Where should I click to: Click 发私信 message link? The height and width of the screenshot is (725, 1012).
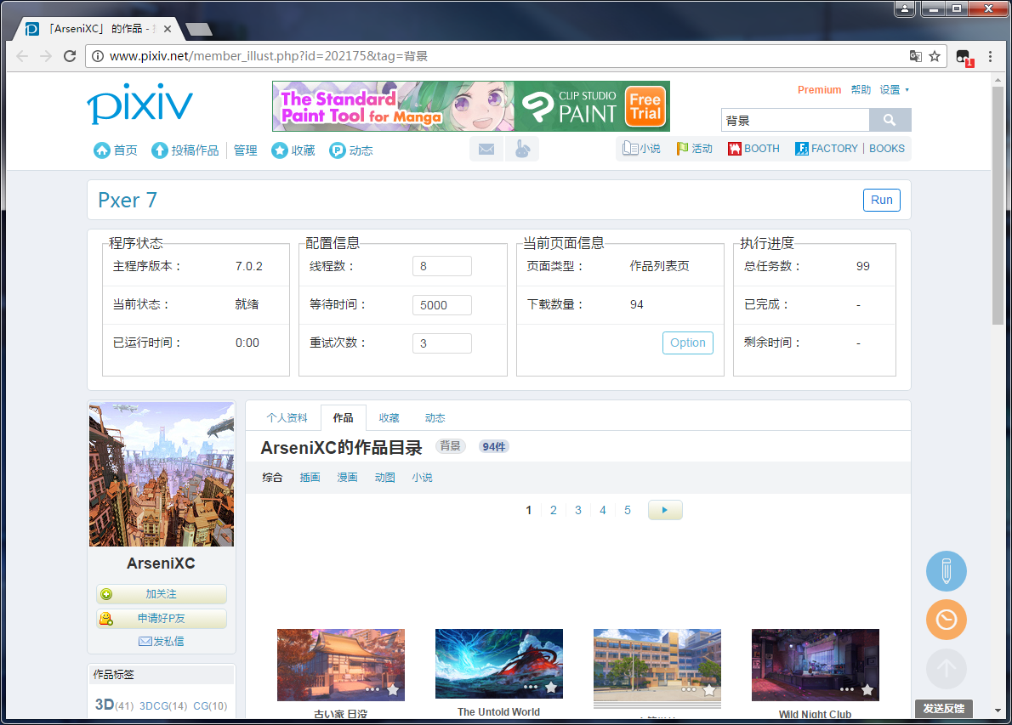[162, 641]
